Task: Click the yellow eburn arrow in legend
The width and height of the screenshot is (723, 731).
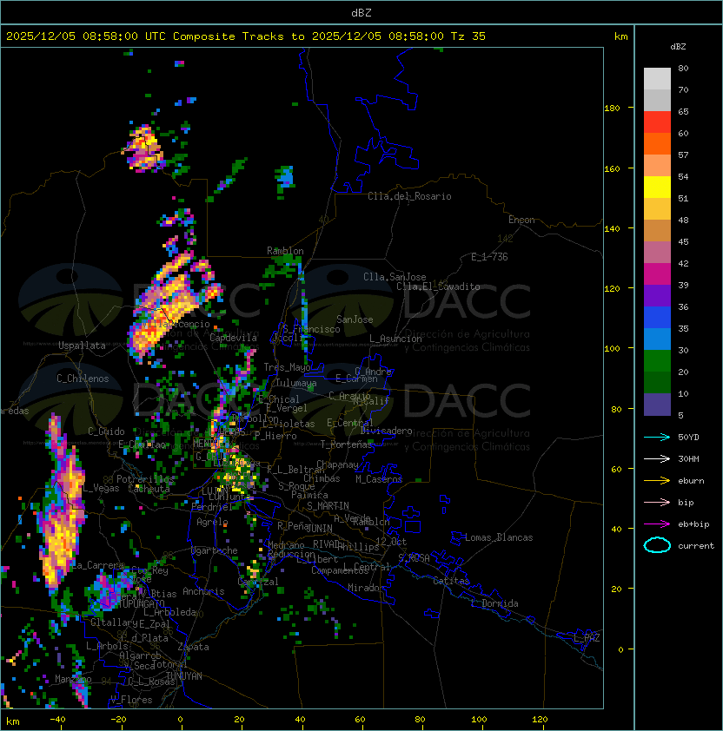Action: (x=657, y=481)
